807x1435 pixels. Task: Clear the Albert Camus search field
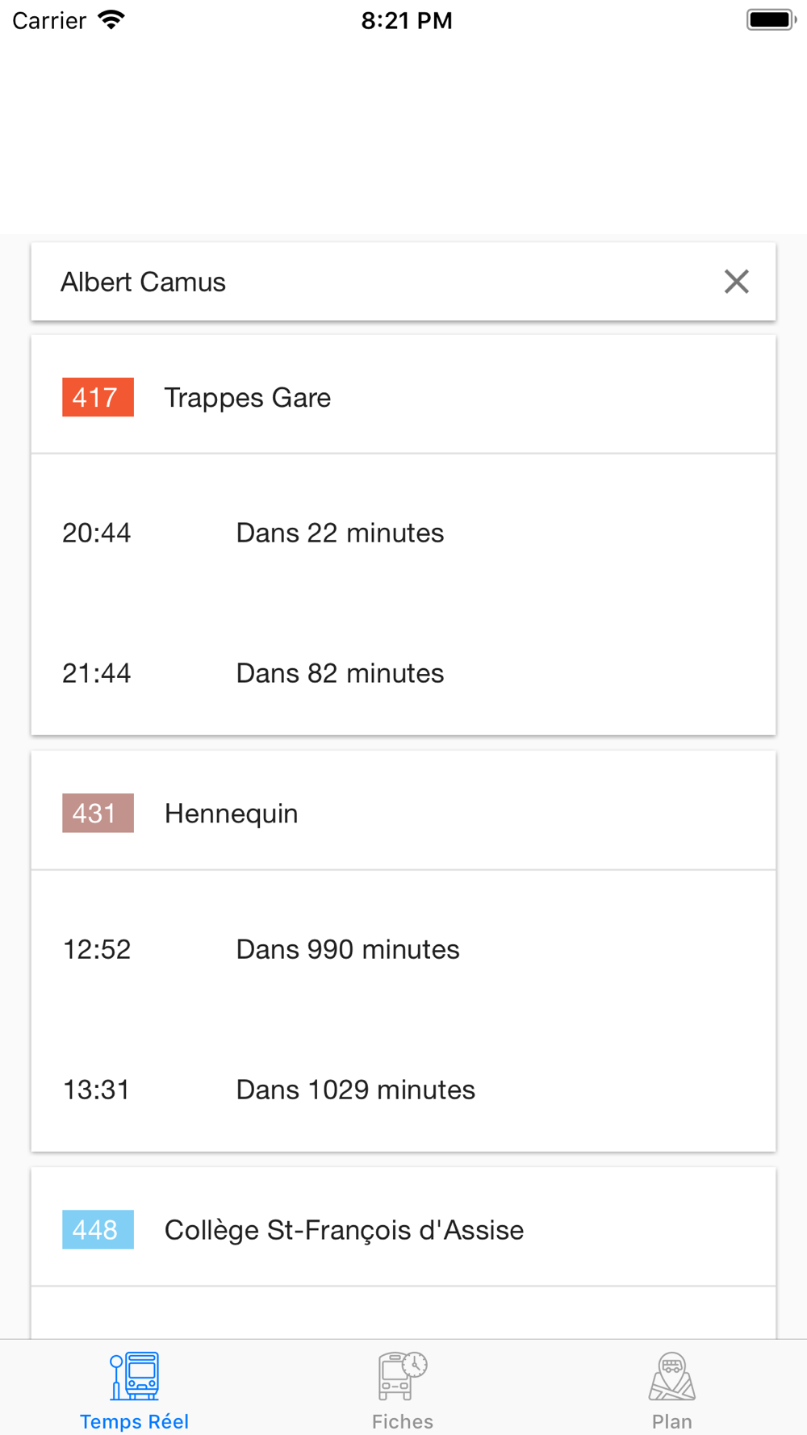pyautogui.click(x=736, y=282)
